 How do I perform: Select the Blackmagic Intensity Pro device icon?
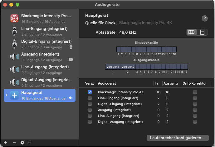pos(14,18)
